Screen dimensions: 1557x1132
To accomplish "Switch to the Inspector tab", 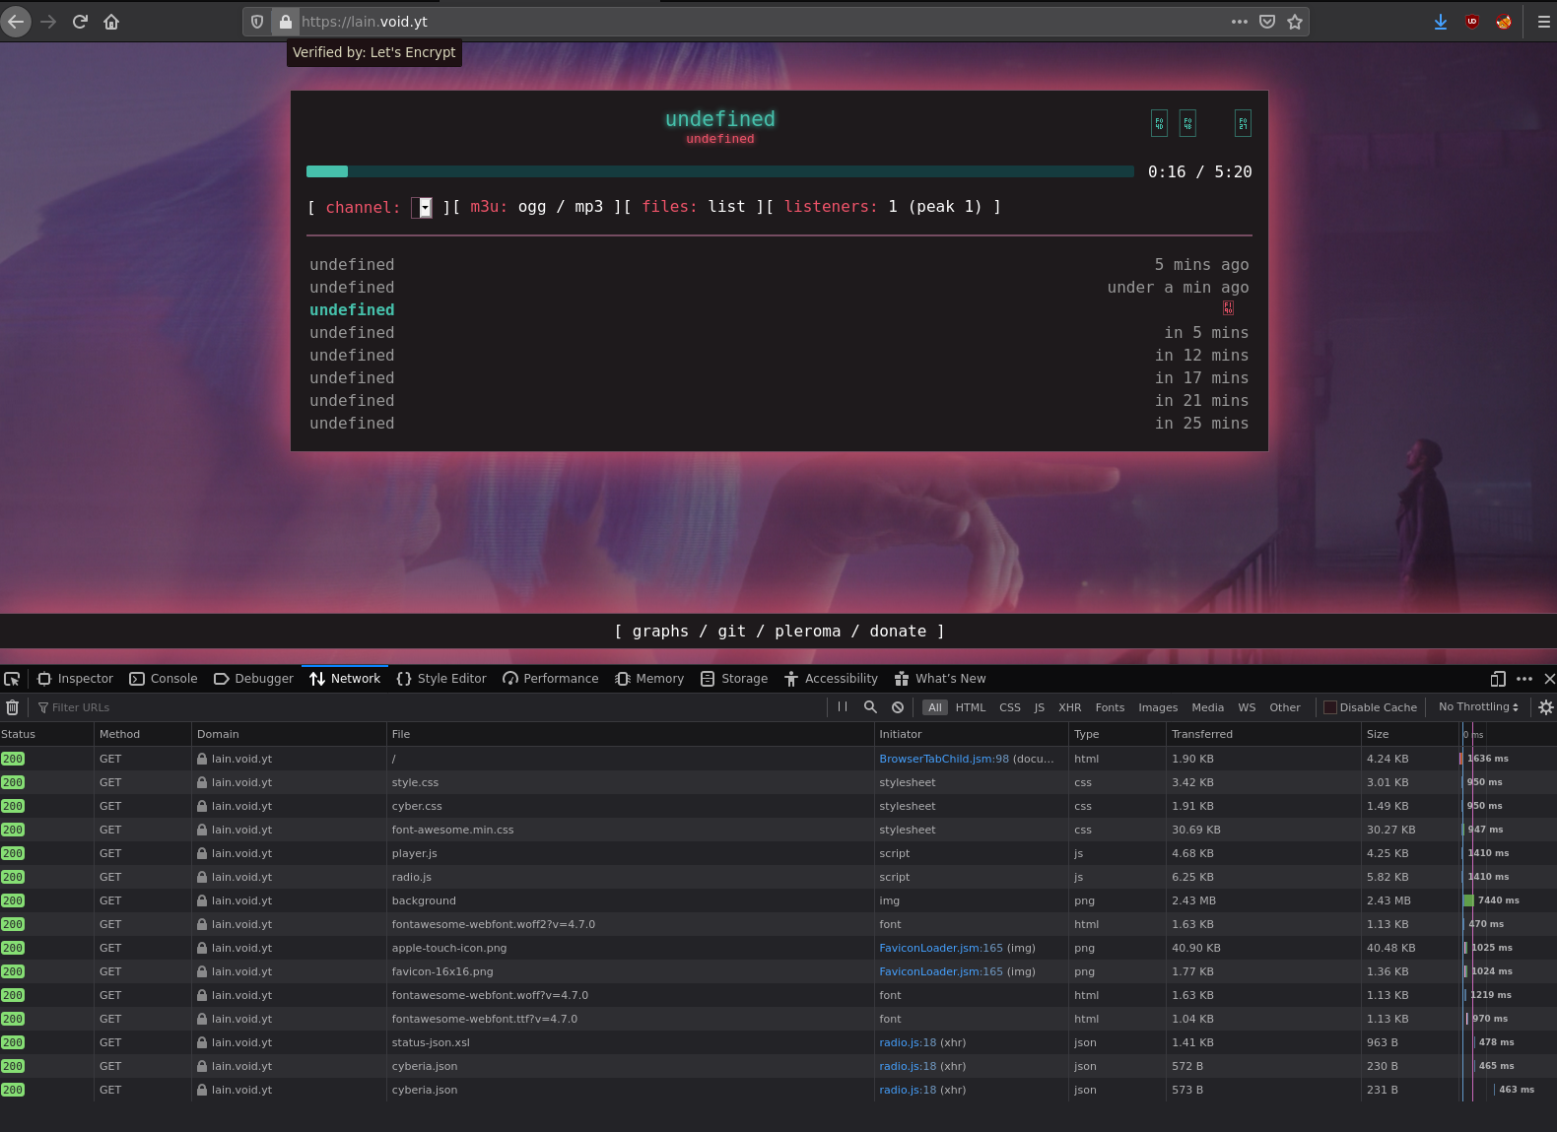I will 76,679.
